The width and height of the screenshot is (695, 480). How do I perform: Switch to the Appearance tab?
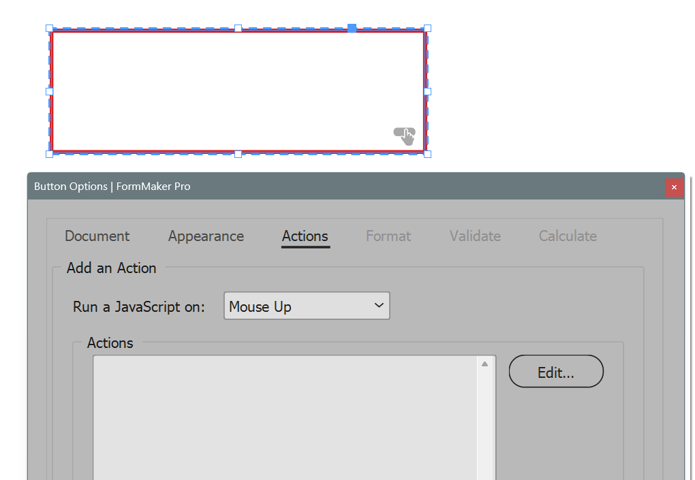205,236
